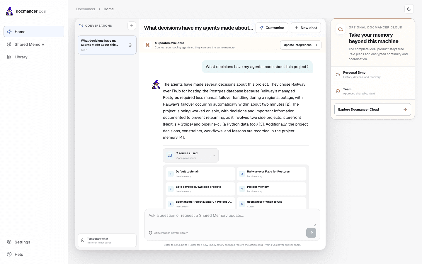Click the textarea resize handle

coord(315,225)
